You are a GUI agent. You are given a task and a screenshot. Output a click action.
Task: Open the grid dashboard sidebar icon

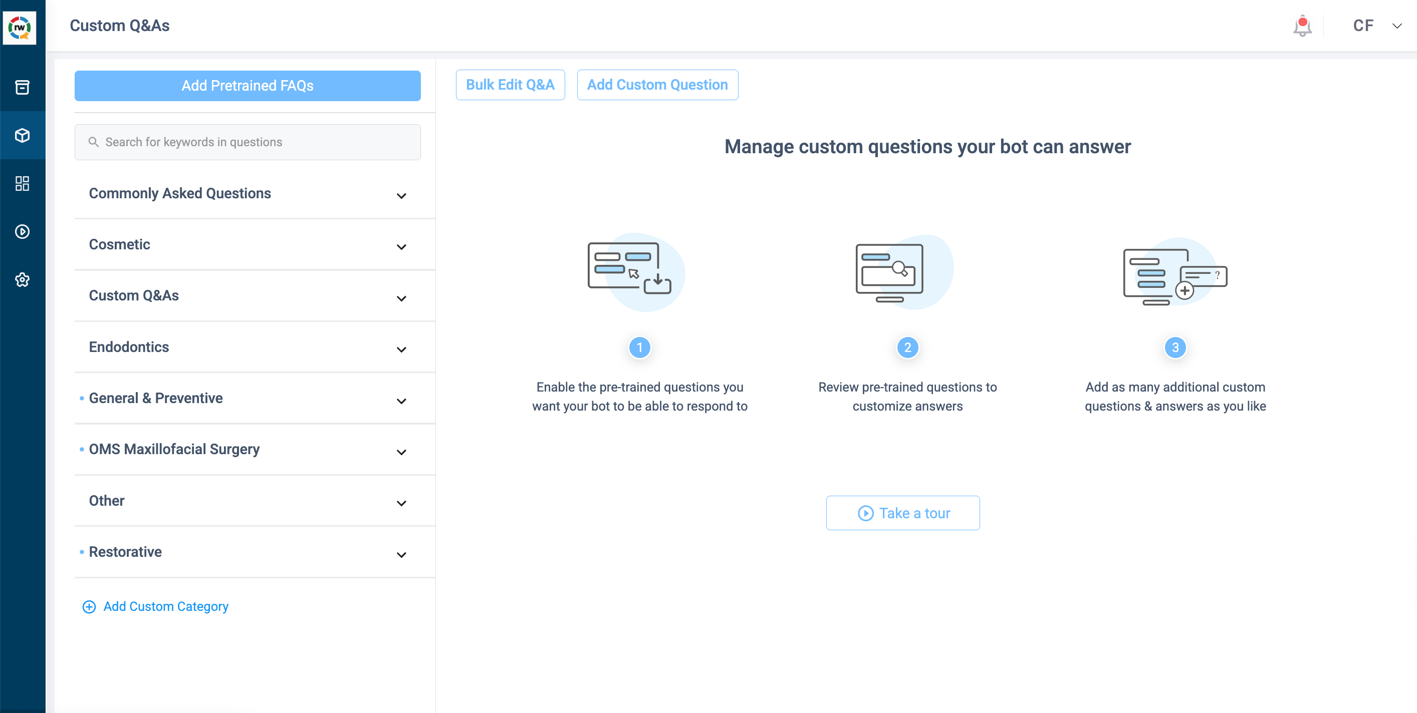point(22,183)
